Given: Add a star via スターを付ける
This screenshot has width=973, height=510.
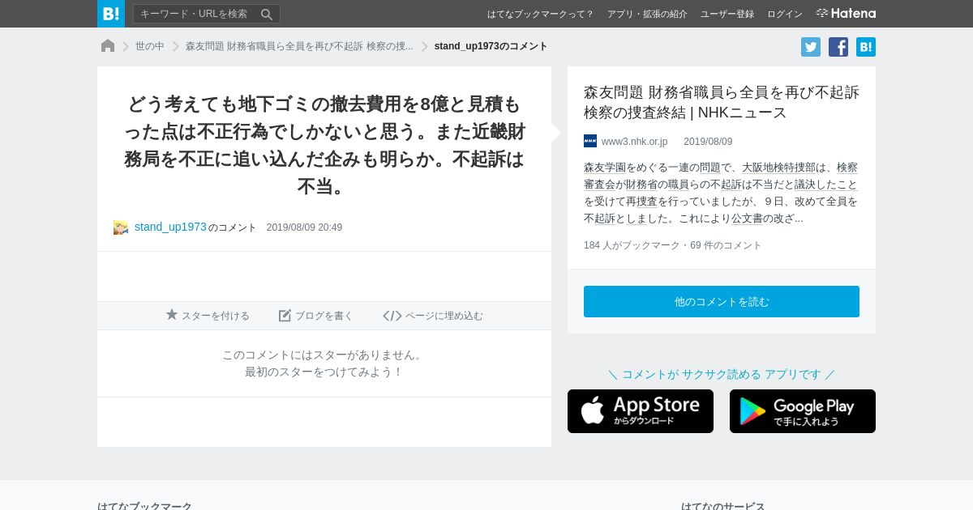Looking at the screenshot, I should 208,316.
